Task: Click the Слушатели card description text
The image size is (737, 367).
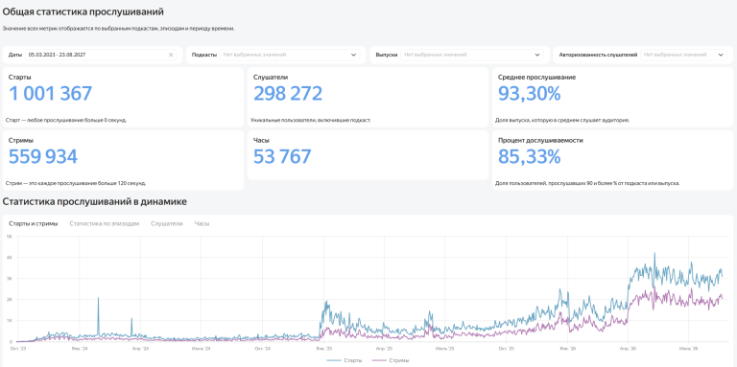Action: coord(311,120)
